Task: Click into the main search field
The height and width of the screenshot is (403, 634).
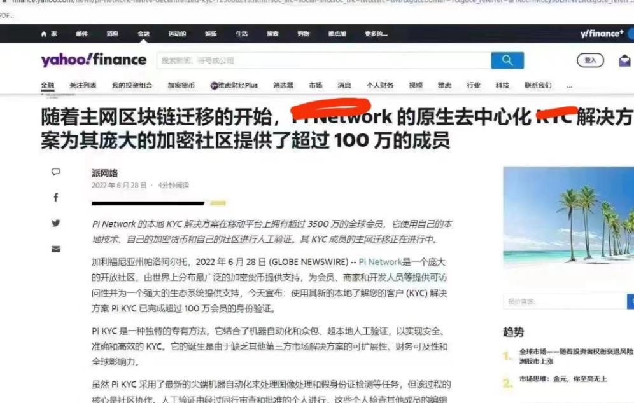Action: (x=324, y=60)
